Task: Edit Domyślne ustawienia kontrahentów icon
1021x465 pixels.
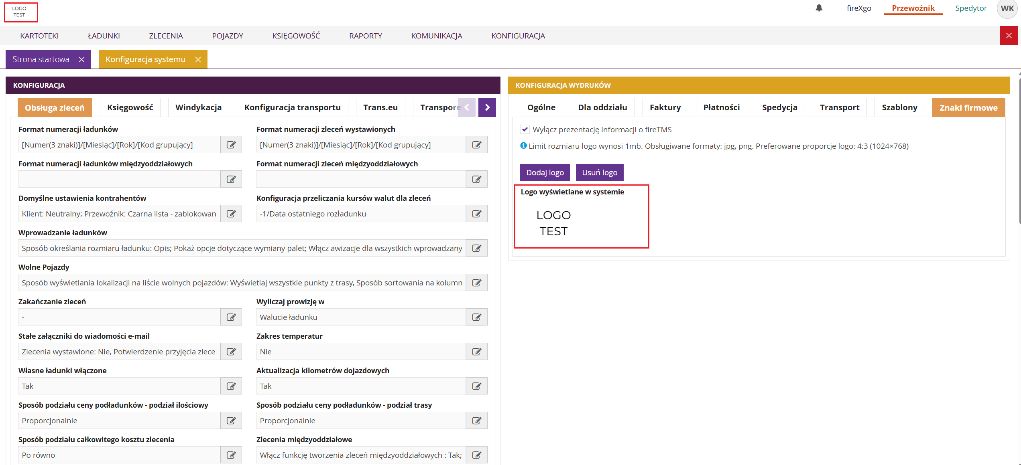Action: (231, 214)
